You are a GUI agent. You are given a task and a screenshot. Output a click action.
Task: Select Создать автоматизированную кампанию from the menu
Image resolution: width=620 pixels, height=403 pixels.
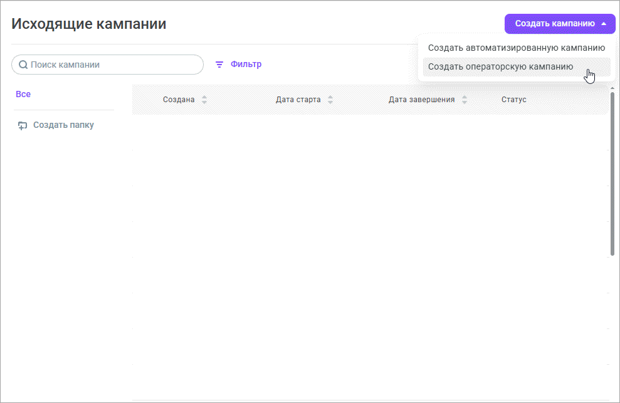click(516, 48)
